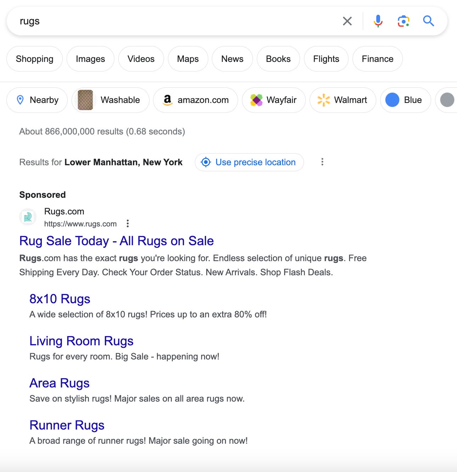Open the Finance tab
The image size is (457, 472).
[x=378, y=59]
